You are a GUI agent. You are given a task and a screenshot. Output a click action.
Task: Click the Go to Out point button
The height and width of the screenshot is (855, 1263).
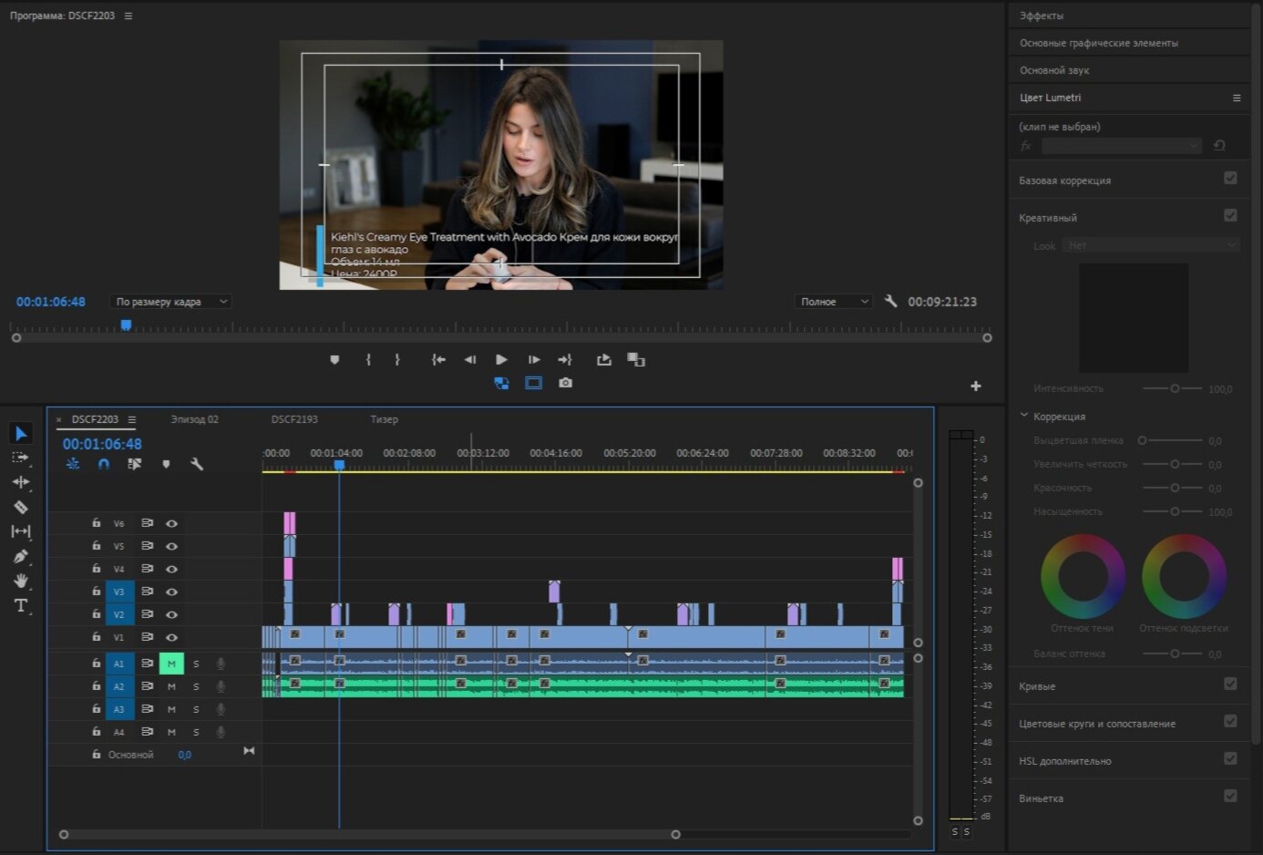coord(565,360)
